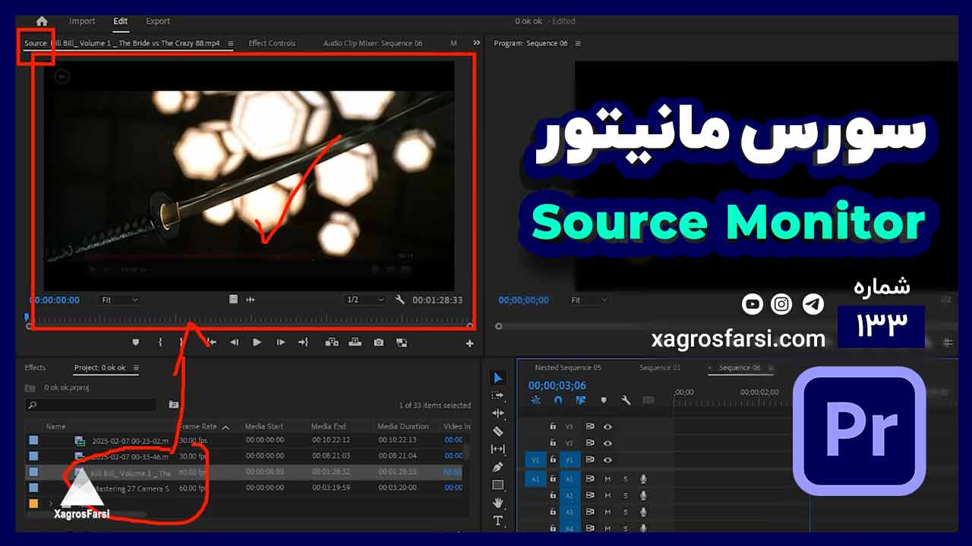Open the Sequence 01 timeline tab

click(x=660, y=368)
